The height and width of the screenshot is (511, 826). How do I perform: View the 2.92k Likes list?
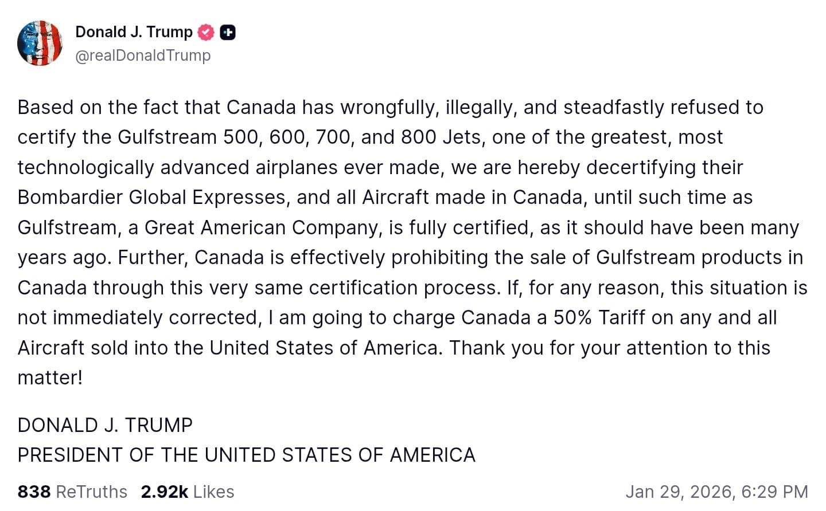188,492
